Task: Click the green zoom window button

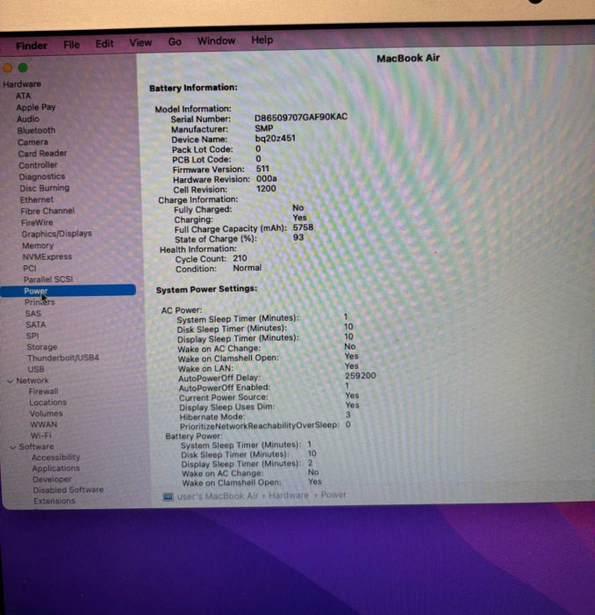Action: point(23,68)
